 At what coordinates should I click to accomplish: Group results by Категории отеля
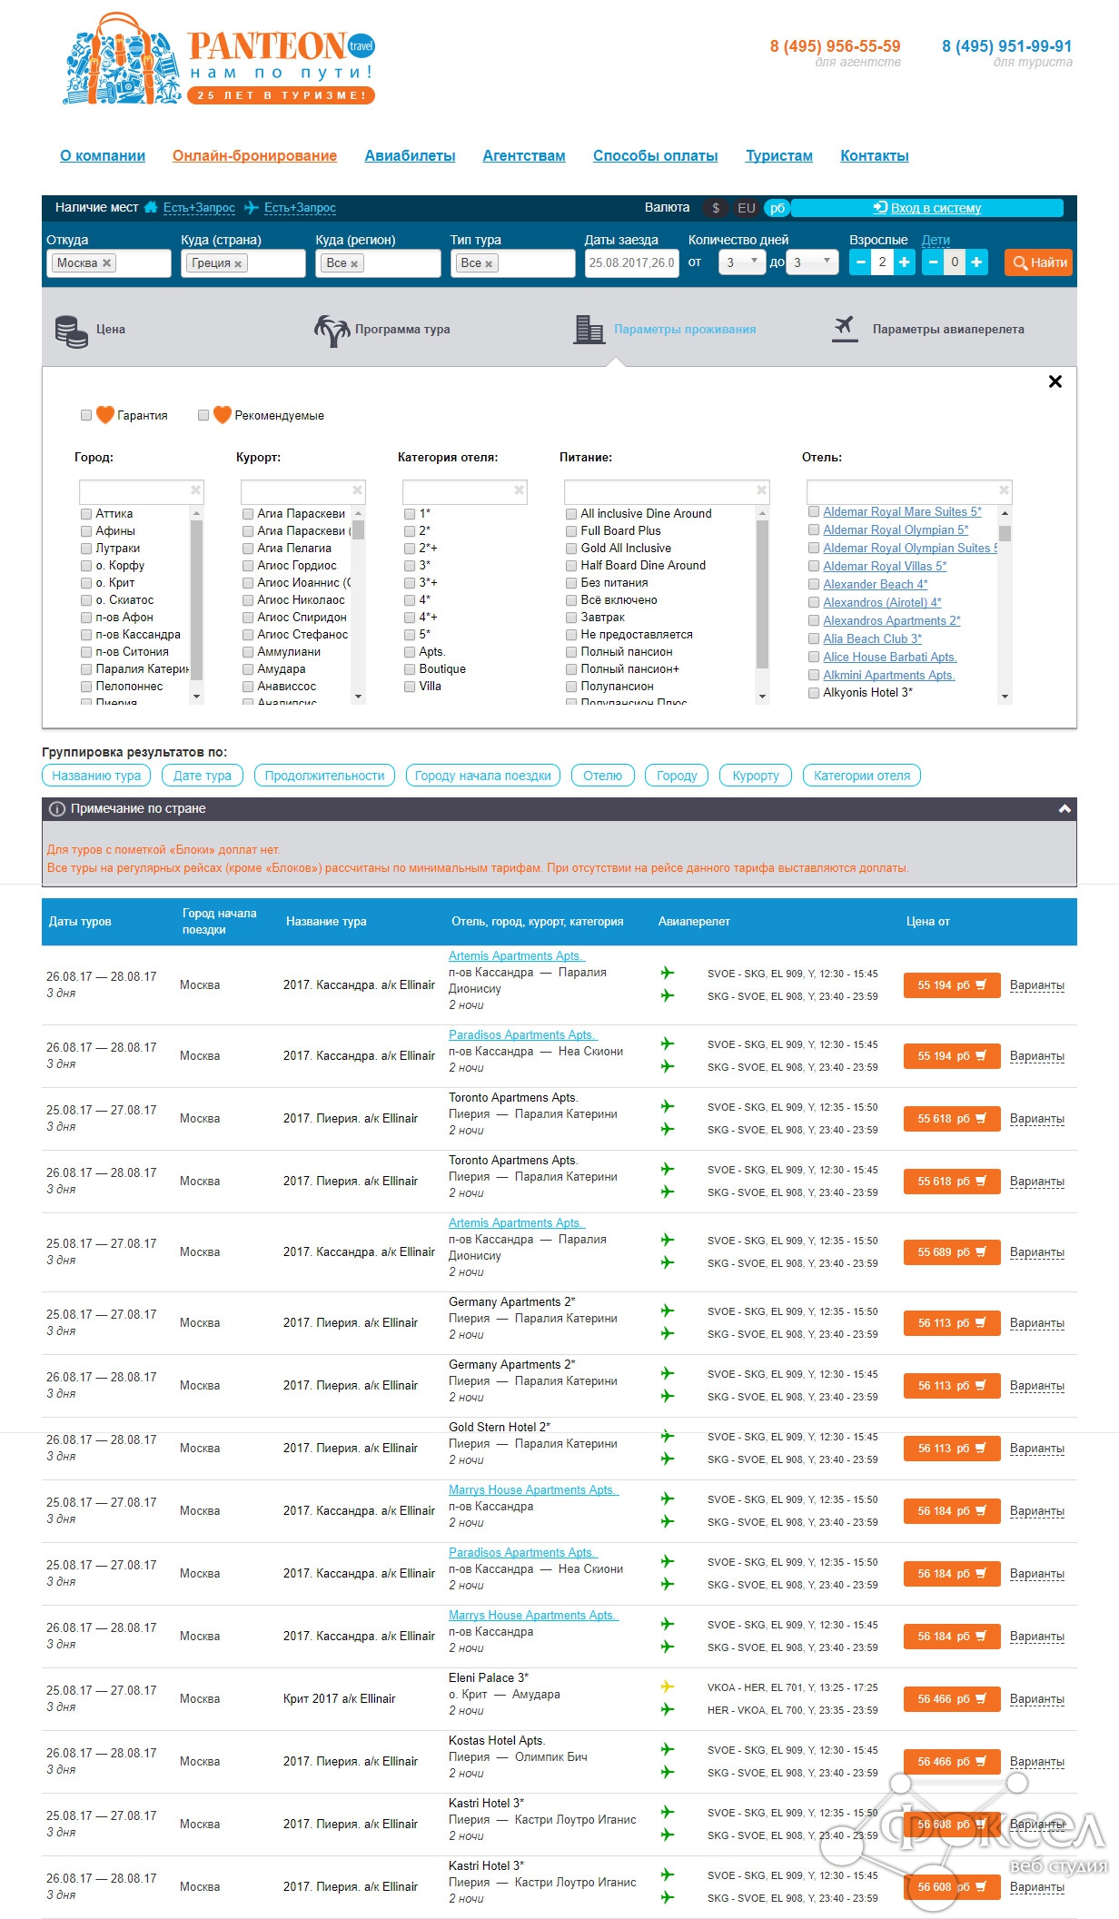[x=862, y=776]
